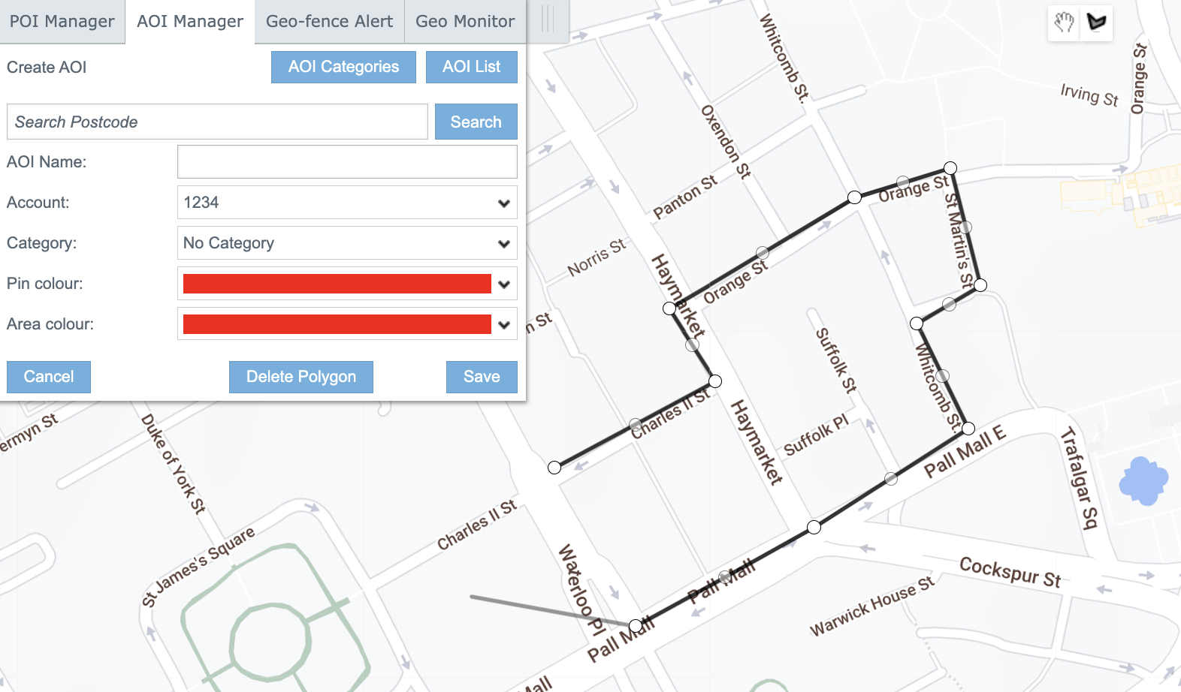The width and height of the screenshot is (1181, 692).
Task: Click the blue marker near Trafalgar Sq
Action: 1143,481
